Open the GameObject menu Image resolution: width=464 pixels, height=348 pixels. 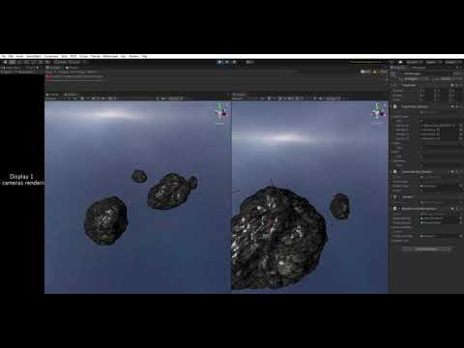34,56
